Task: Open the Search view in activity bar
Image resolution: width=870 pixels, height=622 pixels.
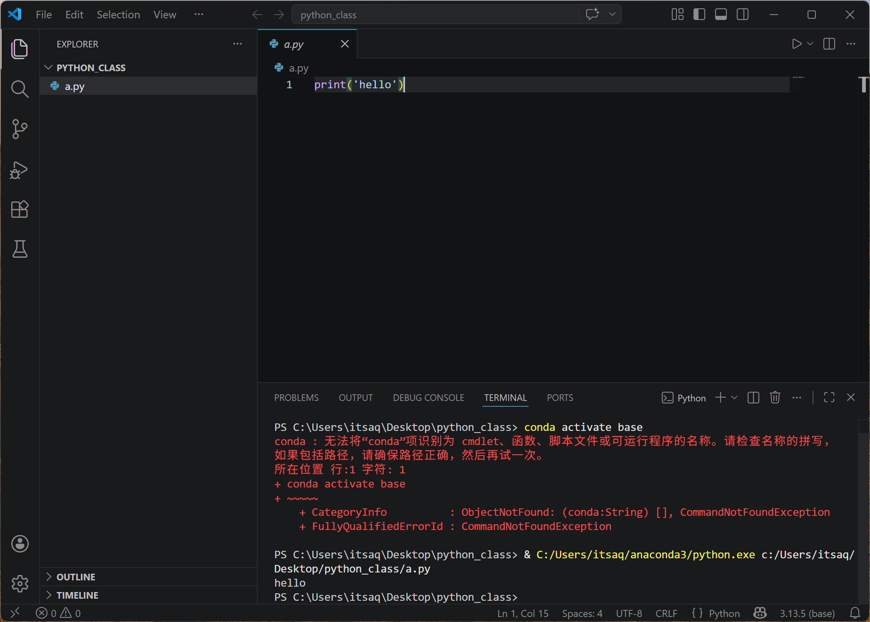Action: pos(20,89)
